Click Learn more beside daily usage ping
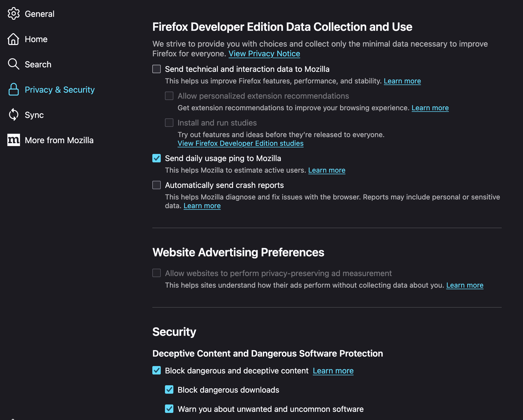The height and width of the screenshot is (420, 523). point(326,170)
